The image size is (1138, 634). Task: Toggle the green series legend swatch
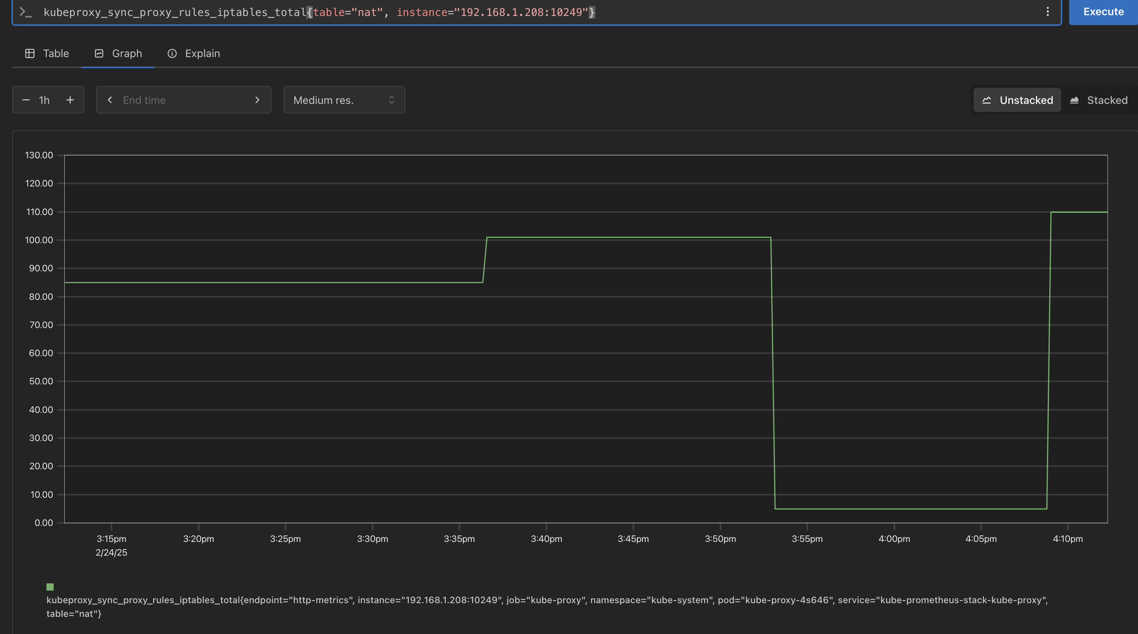pos(50,587)
